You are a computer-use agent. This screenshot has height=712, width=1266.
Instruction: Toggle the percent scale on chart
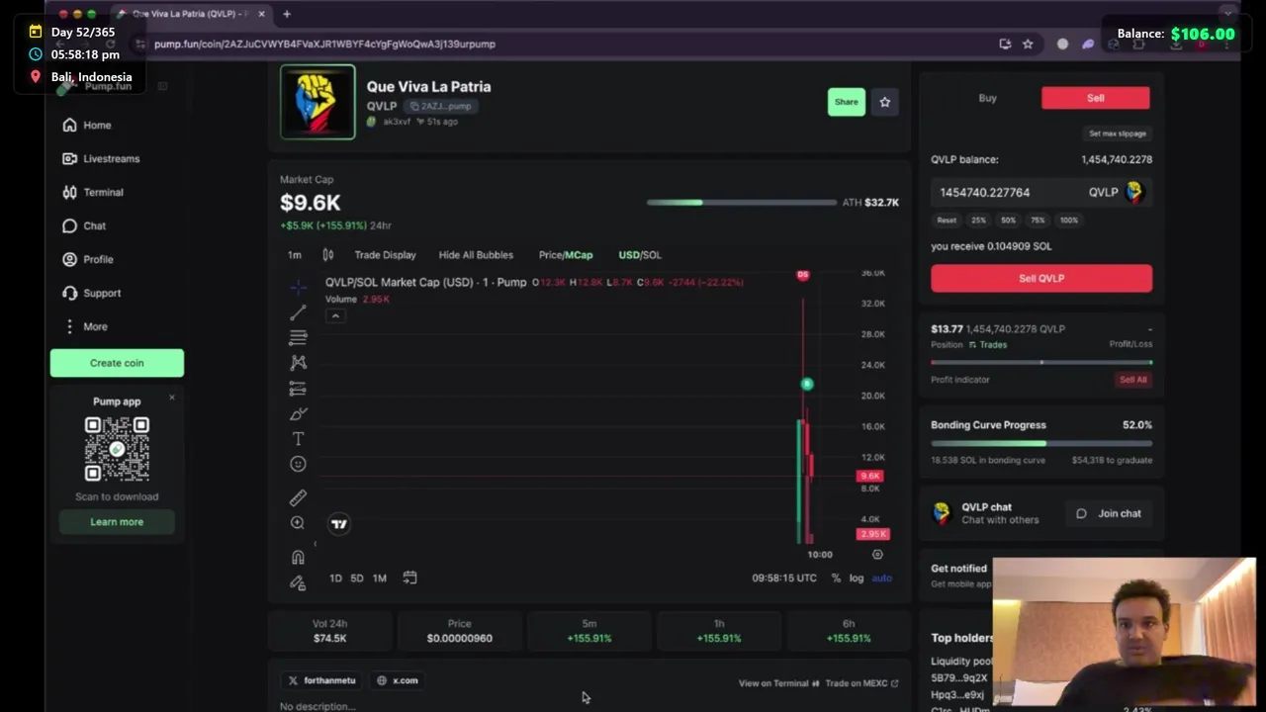click(836, 578)
